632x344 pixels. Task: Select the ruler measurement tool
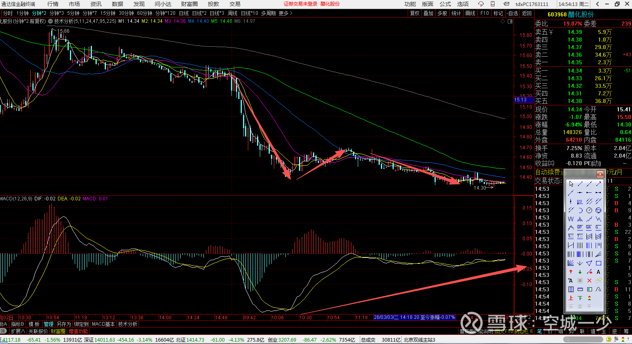coord(580,289)
